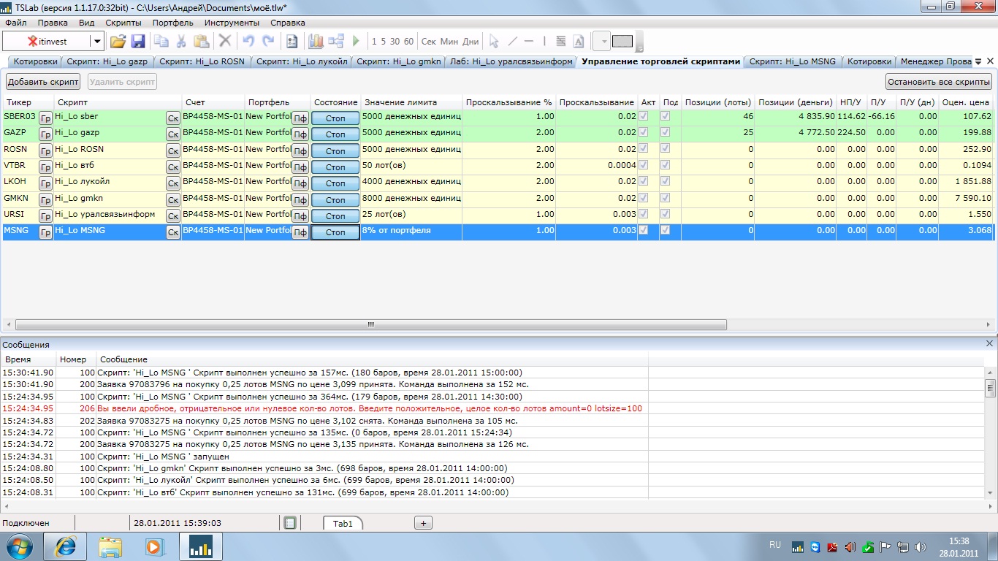The image size is (998, 561).
Task: Toggle the Под checkbox for GAZP row
Action: click(x=665, y=133)
